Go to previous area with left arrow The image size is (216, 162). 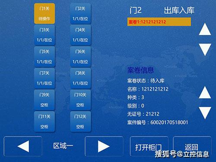pos(23,146)
